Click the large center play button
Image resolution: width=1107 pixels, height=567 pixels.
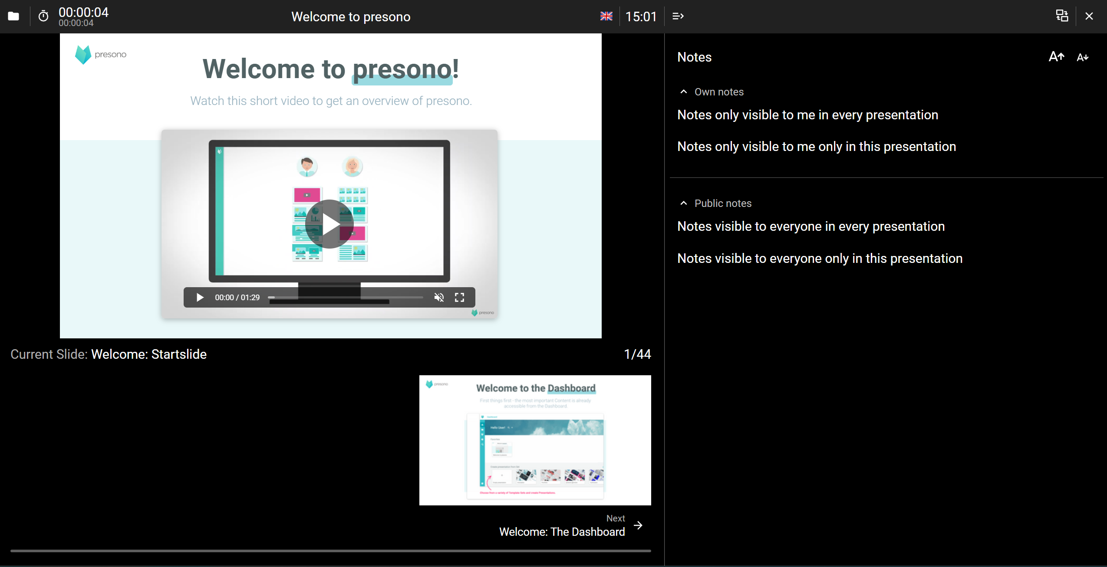329,224
